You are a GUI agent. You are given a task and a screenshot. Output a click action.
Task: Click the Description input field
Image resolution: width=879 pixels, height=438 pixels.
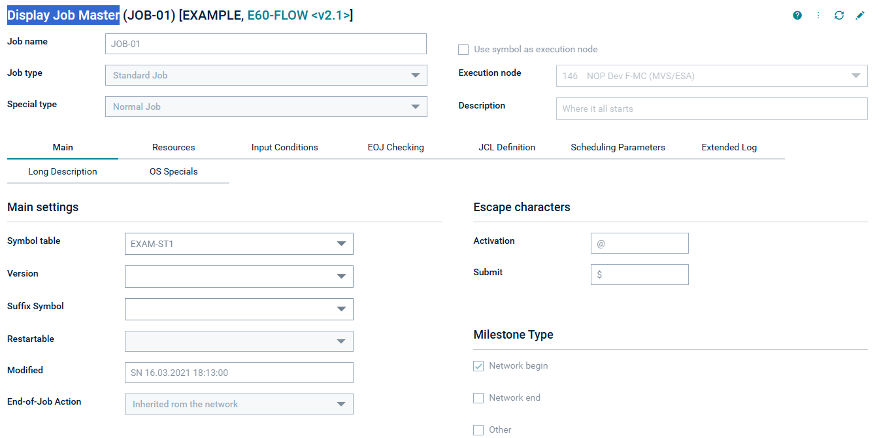(x=712, y=109)
